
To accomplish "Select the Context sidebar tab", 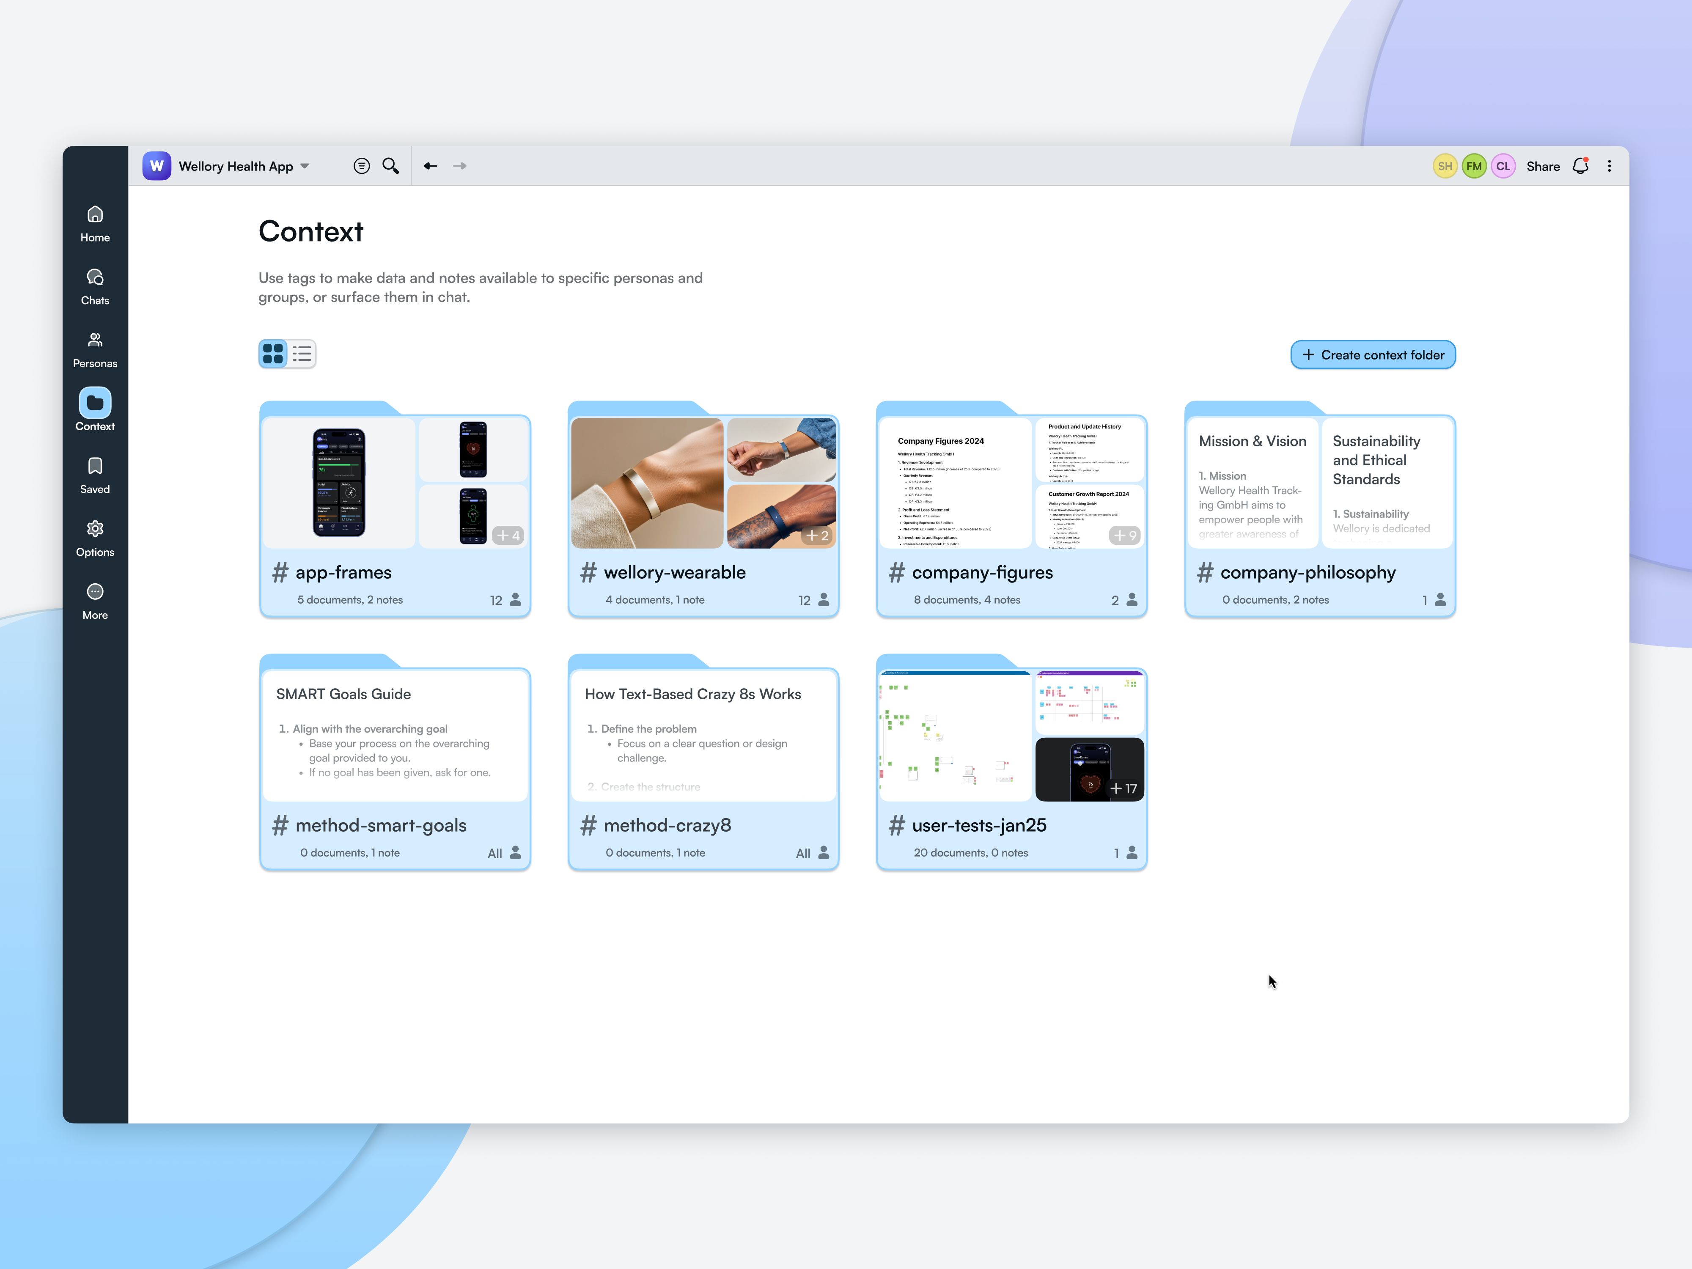I will [x=95, y=411].
